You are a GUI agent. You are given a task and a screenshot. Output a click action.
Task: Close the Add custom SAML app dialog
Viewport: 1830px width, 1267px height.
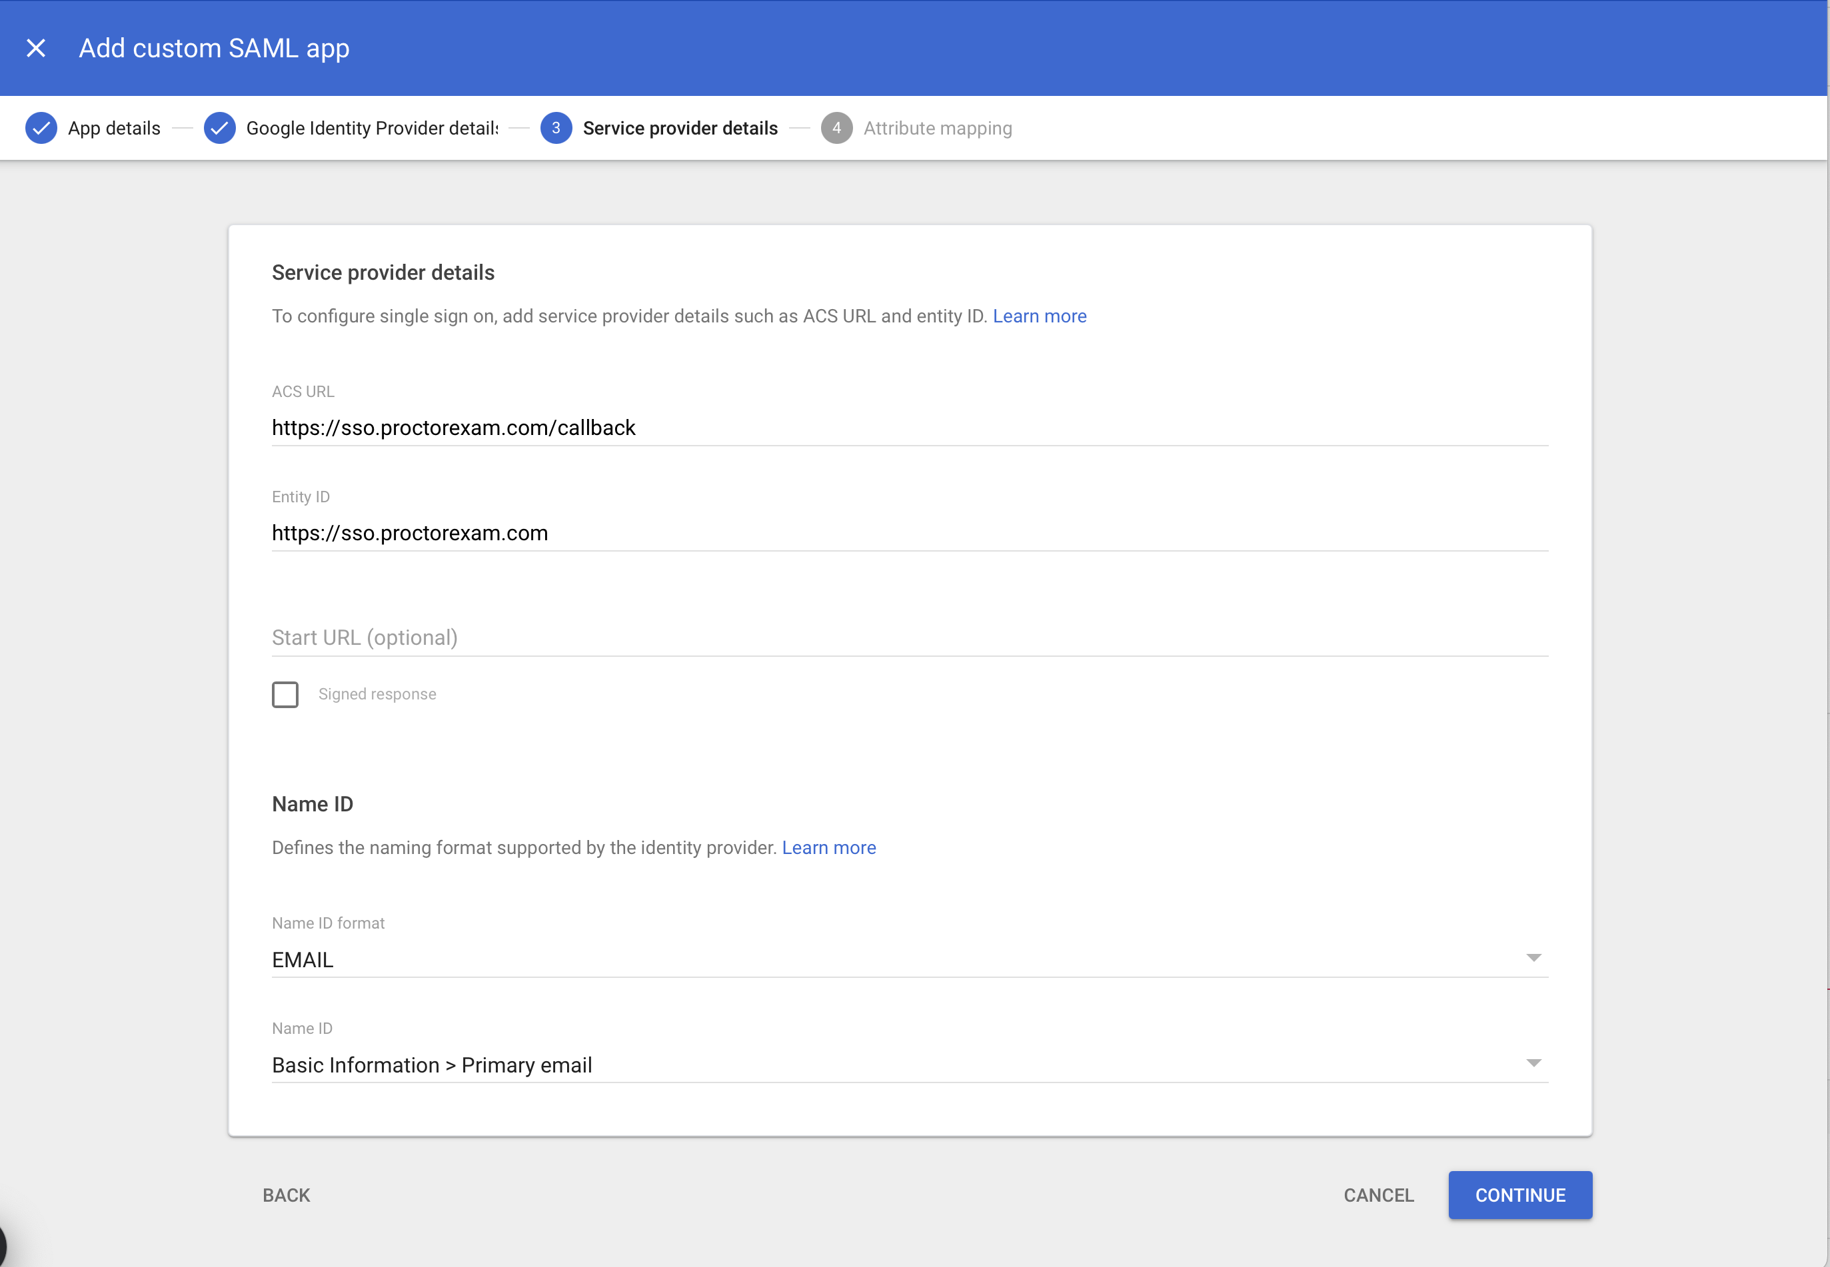point(36,49)
